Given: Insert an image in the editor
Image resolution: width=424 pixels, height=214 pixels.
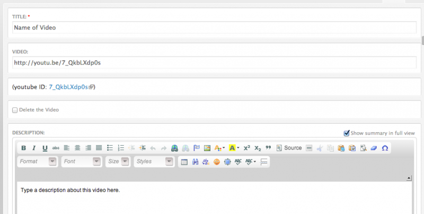Looking at the screenshot, I should [207, 148].
